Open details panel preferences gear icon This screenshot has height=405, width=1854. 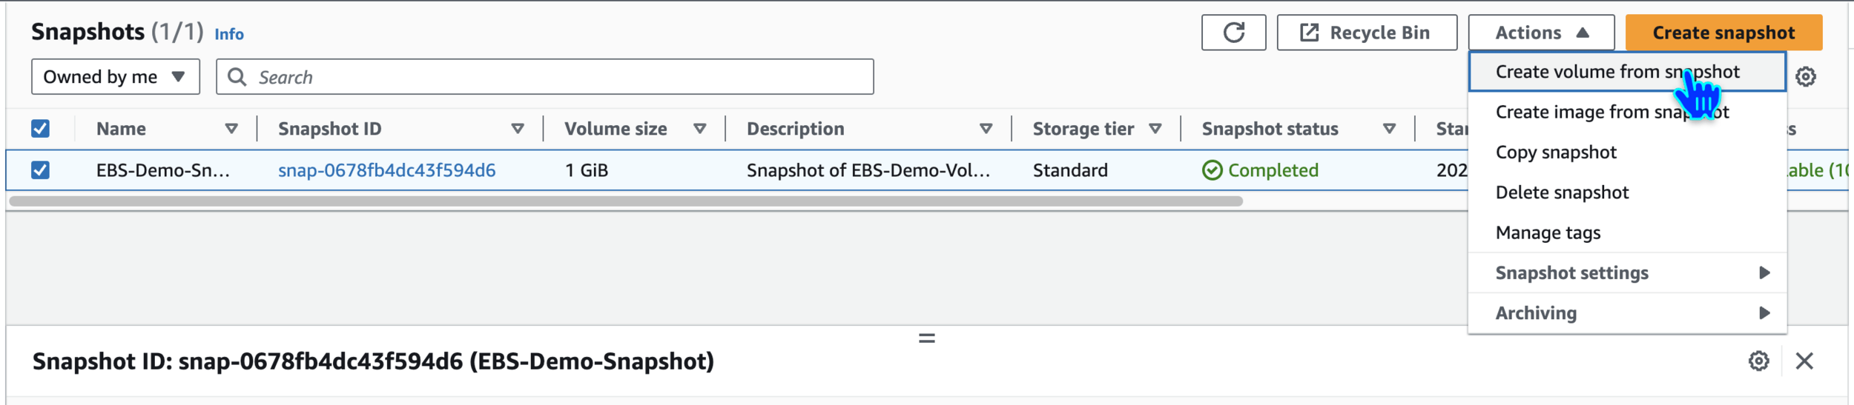click(x=1758, y=361)
